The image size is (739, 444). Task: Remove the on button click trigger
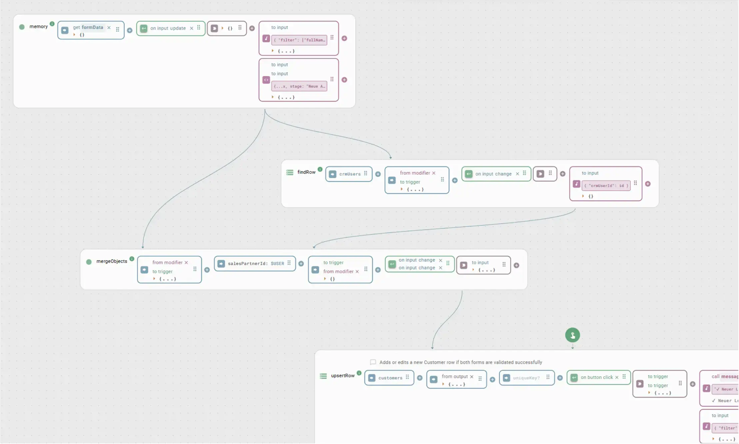point(617,377)
